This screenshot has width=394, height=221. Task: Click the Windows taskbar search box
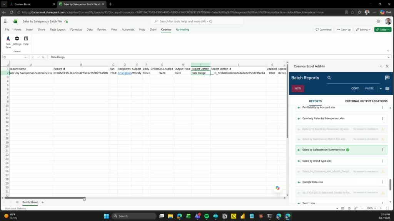[134, 216]
